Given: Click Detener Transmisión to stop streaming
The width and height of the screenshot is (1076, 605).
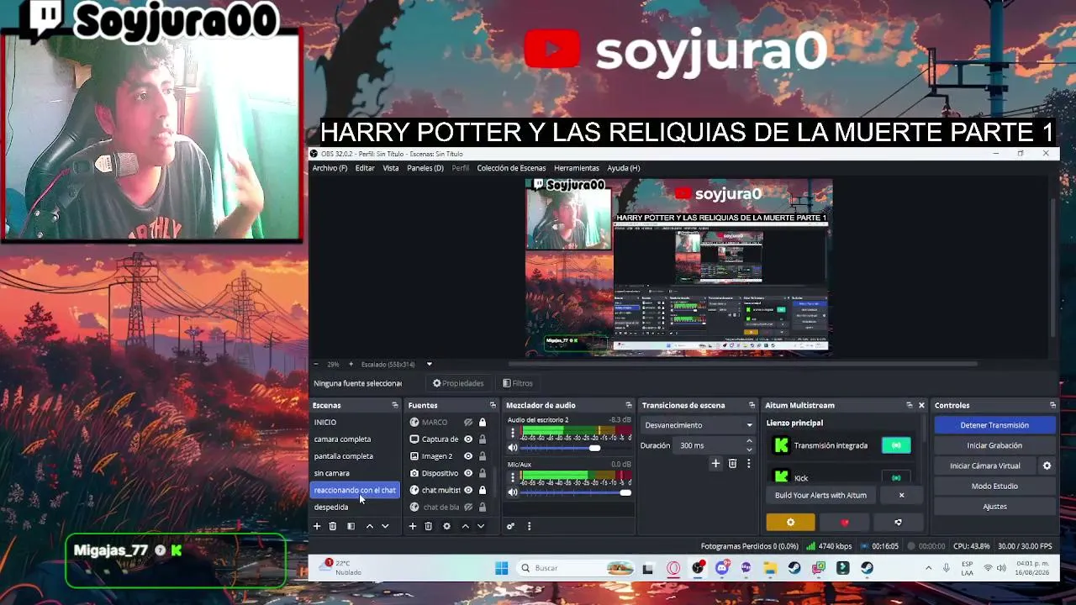Looking at the screenshot, I should tap(994, 425).
